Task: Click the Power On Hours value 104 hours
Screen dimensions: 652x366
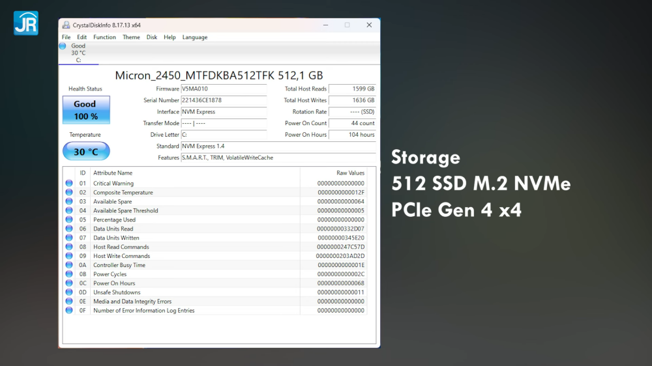Action: click(x=352, y=135)
